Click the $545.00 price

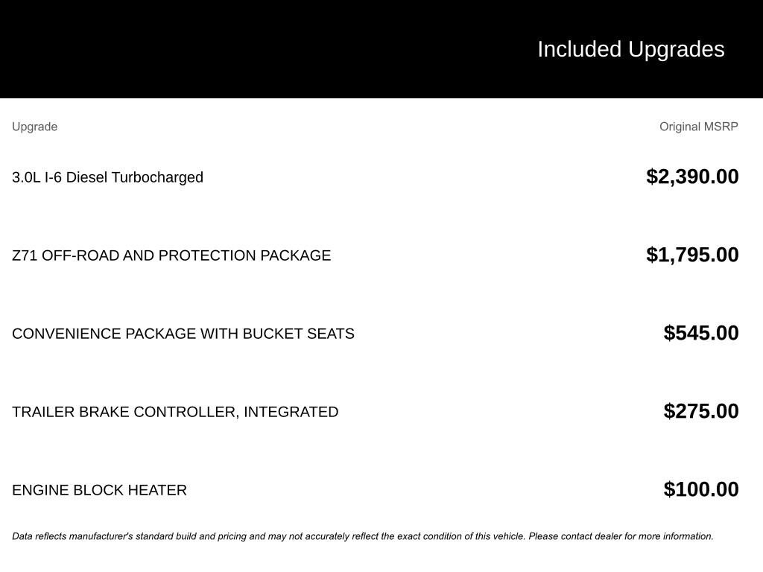[x=701, y=333]
